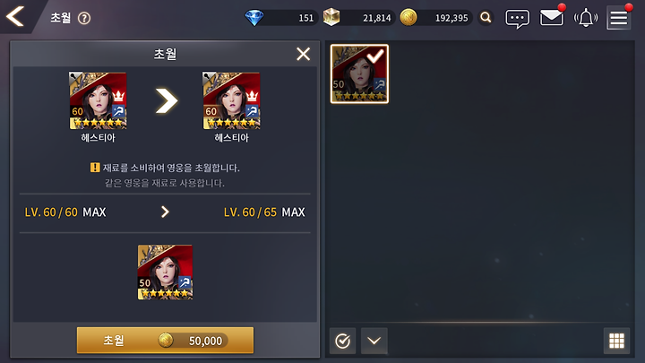Viewport: 645px width, 363px height.
Task: Click the level cap arrow between LV values
Action: click(x=165, y=212)
